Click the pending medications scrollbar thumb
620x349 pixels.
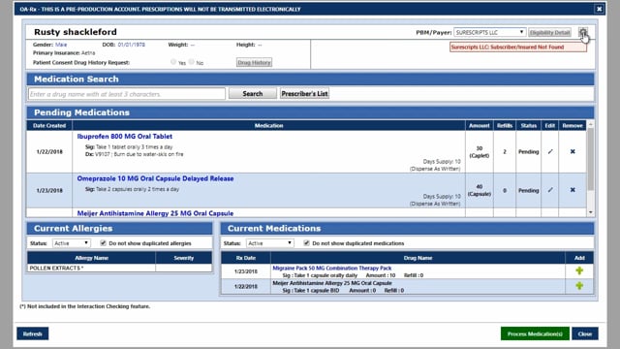590,158
